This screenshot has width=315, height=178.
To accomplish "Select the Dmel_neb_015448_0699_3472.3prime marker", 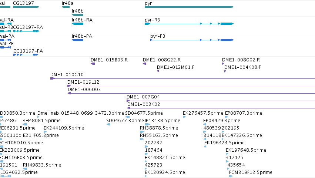I will [38, 117].
